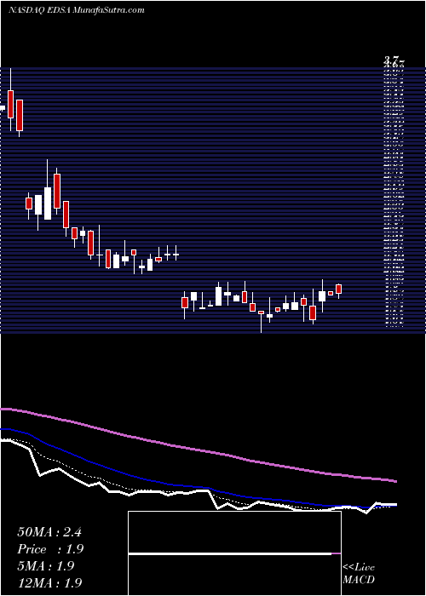Click the purple 50-day moving average line
The image size is (426, 596).
tap(198, 450)
